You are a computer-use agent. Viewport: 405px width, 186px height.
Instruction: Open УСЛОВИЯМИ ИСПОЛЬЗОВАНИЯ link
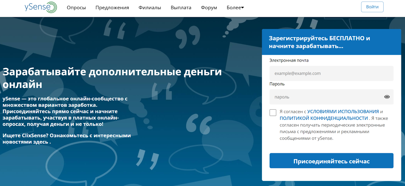[343, 112]
